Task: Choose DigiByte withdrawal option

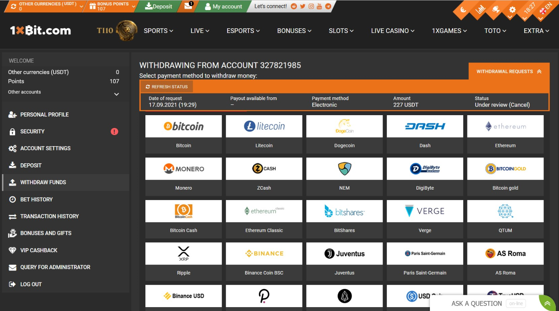Action: [425, 176]
